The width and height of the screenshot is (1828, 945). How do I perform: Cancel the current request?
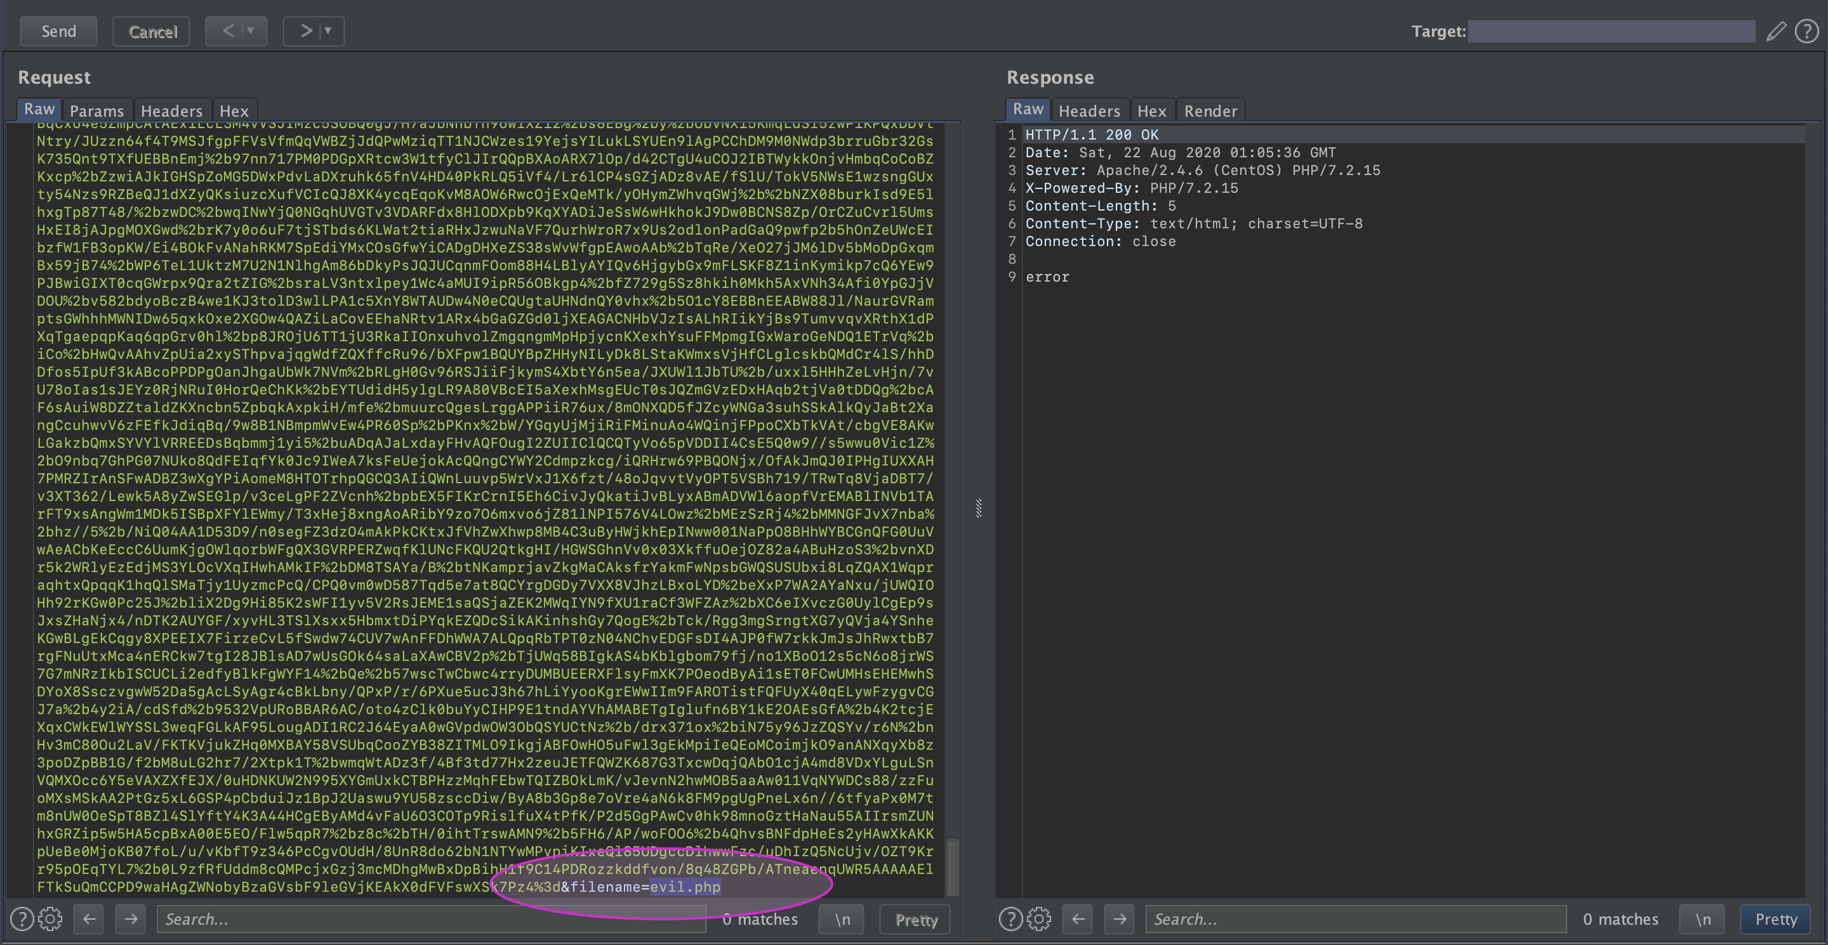(x=152, y=31)
